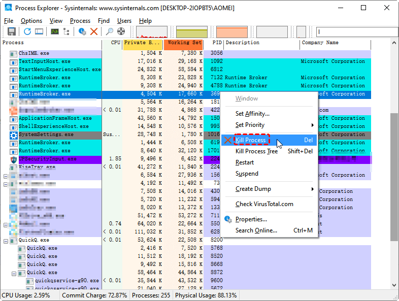
Task: Open the Create Dump submenu
Action: [x=269, y=189]
